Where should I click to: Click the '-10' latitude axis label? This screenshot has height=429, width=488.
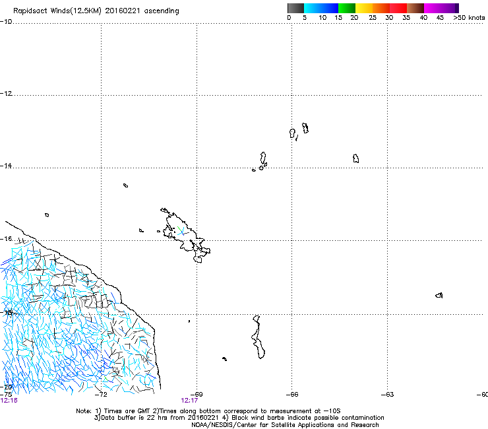[x=6, y=22]
